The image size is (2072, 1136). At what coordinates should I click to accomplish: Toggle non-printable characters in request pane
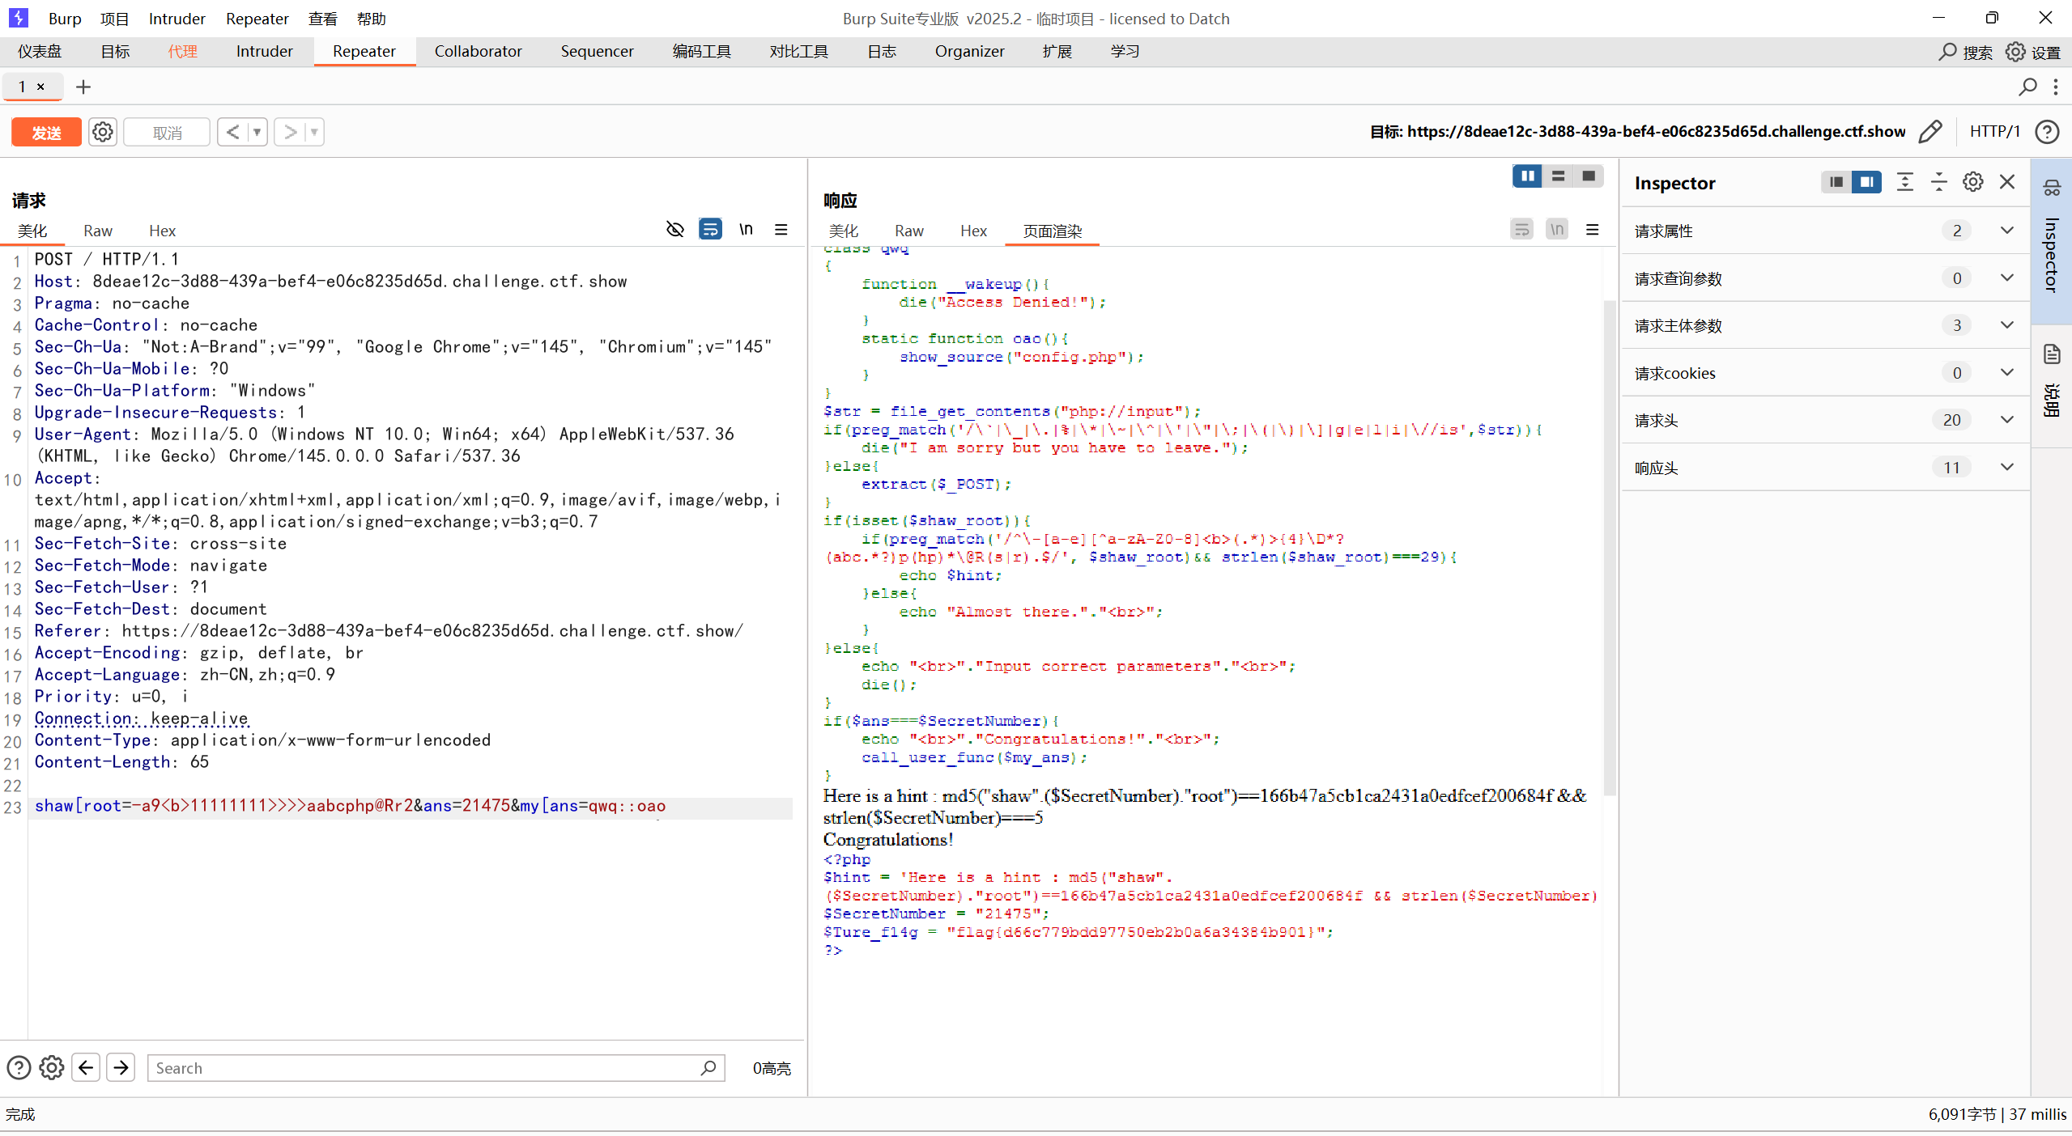tap(746, 230)
